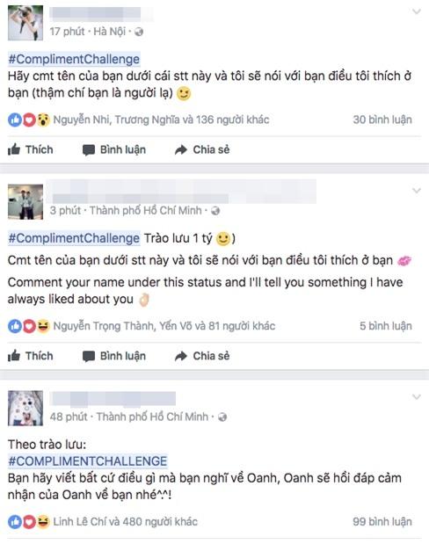429x544 pixels.
Task: Click the Chia sẻ share arrow on first post
Action: pos(181,150)
